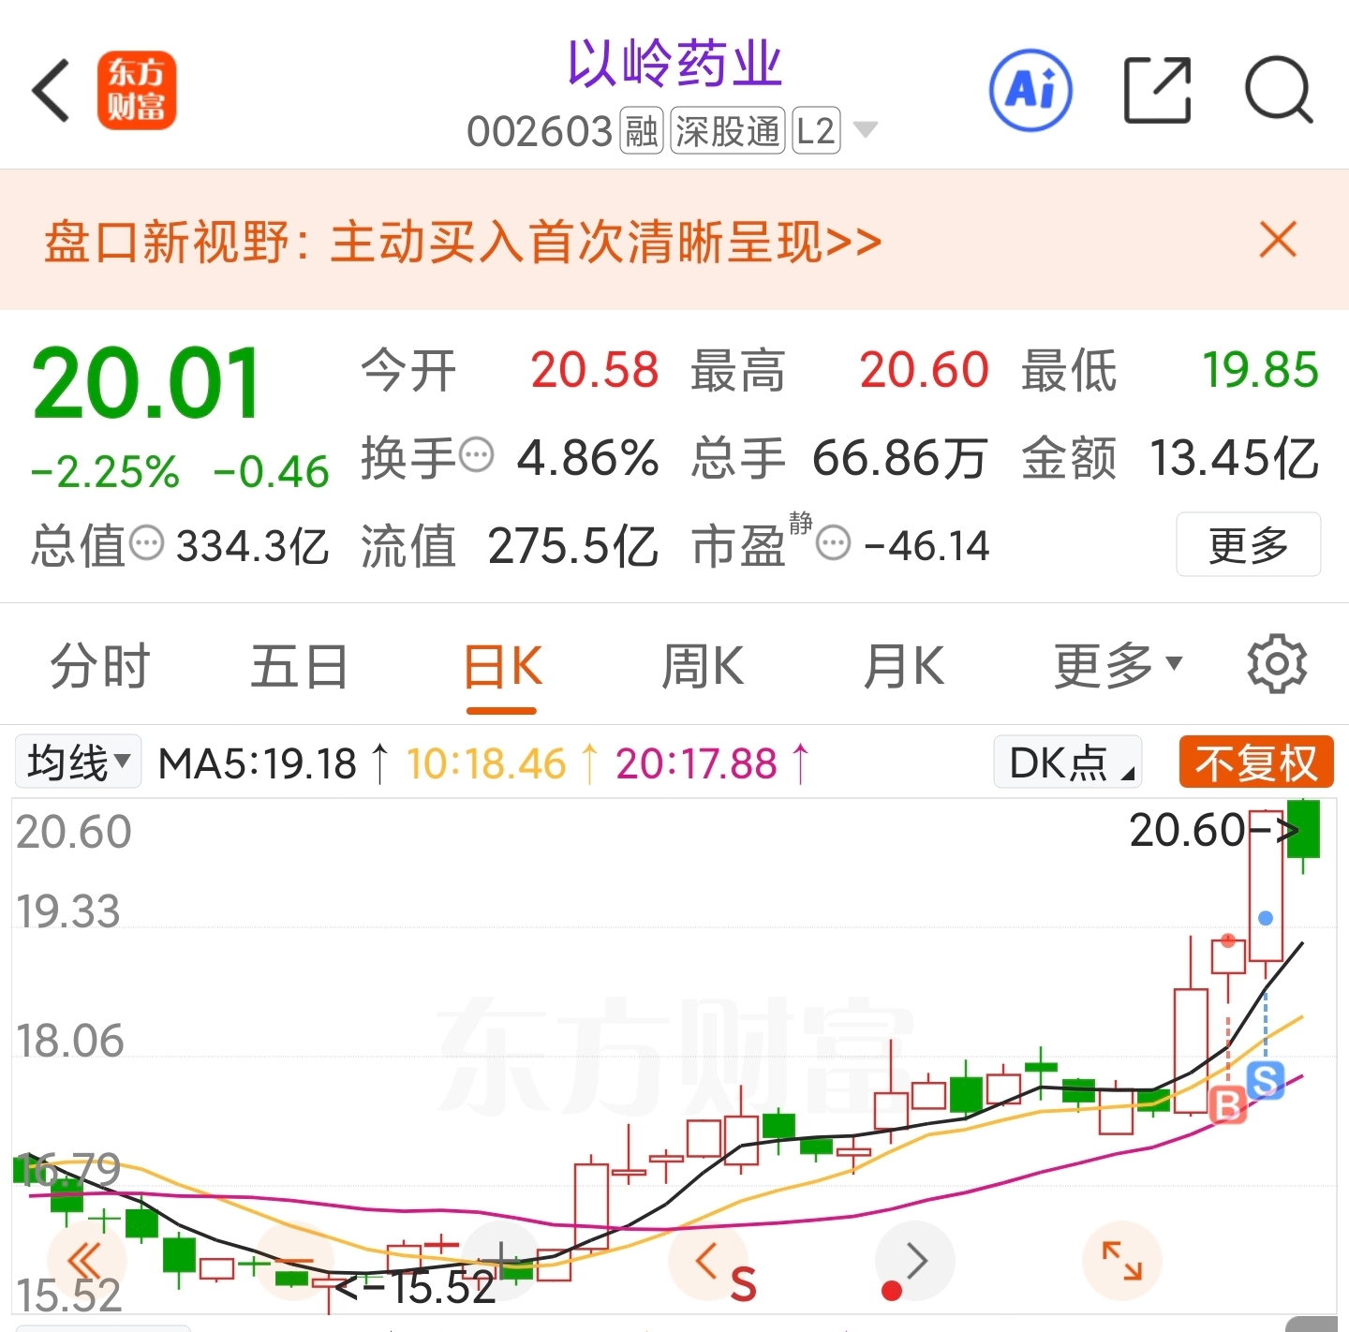The image size is (1349, 1332).
Task: Tap the B buy signal marker
Action: [x=1227, y=1105]
